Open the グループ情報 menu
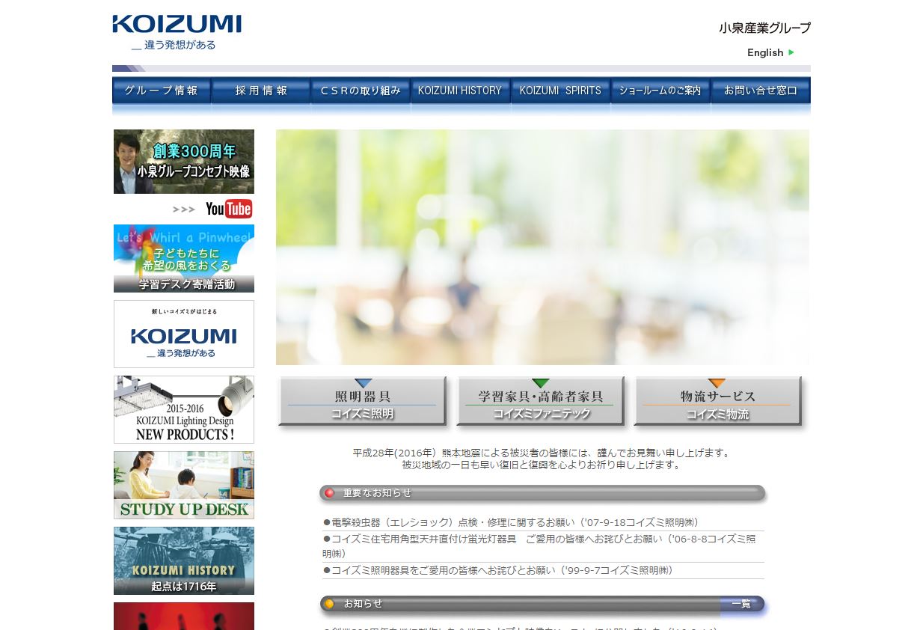 click(x=162, y=91)
